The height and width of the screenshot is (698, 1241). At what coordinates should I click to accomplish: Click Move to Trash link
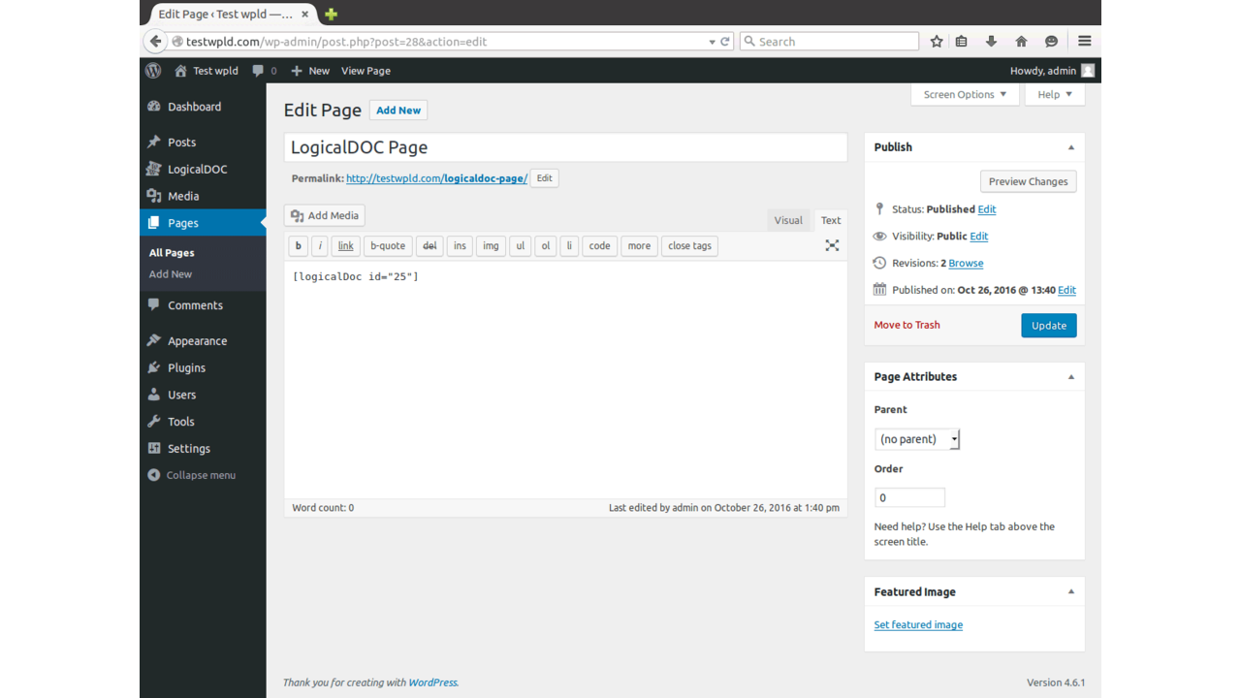pyautogui.click(x=907, y=326)
